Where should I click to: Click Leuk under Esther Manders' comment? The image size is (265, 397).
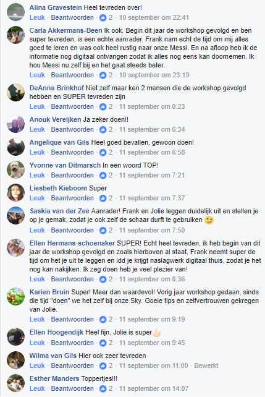pos(37,388)
